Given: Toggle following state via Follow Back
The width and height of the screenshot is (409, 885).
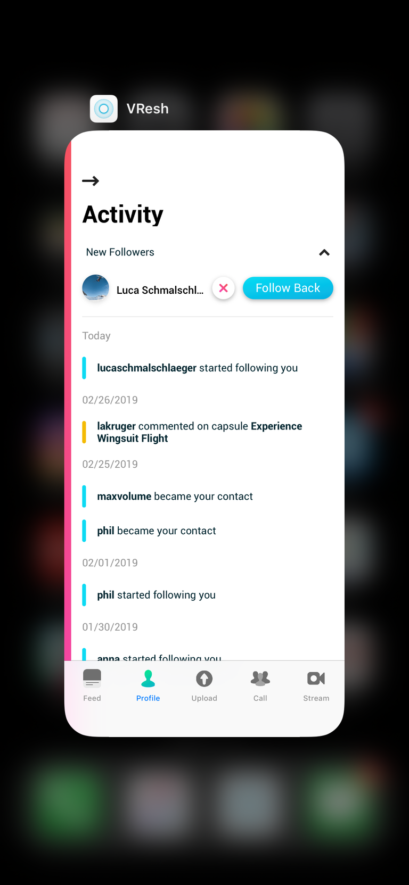Looking at the screenshot, I should pyautogui.click(x=288, y=288).
